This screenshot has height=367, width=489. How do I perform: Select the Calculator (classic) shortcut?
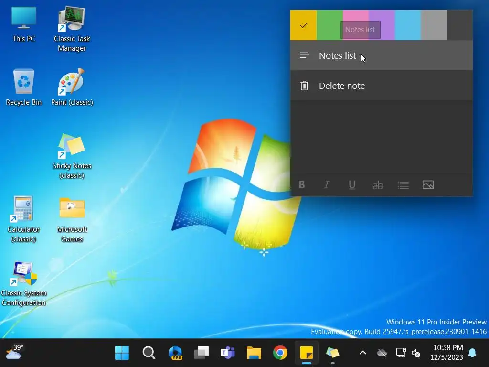pyautogui.click(x=24, y=219)
